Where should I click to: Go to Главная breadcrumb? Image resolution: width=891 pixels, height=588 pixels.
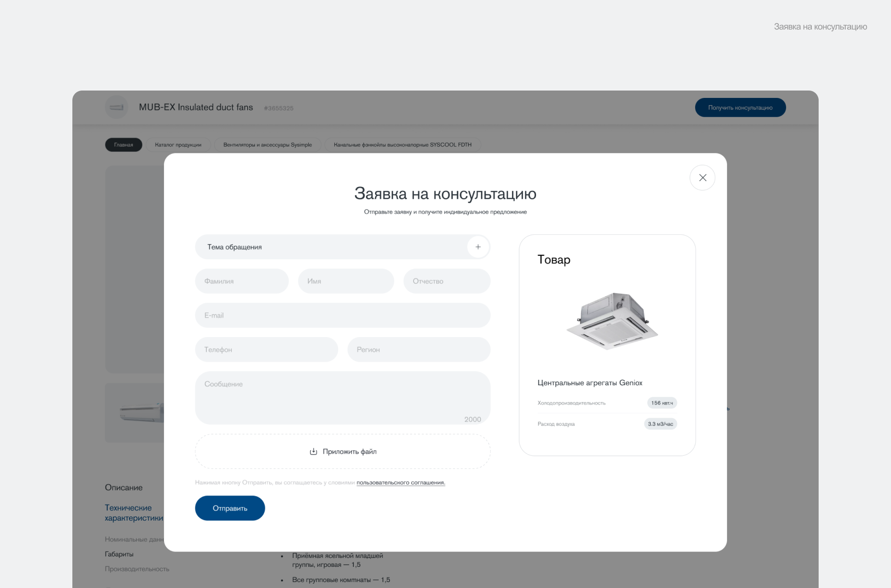pyautogui.click(x=124, y=145)
